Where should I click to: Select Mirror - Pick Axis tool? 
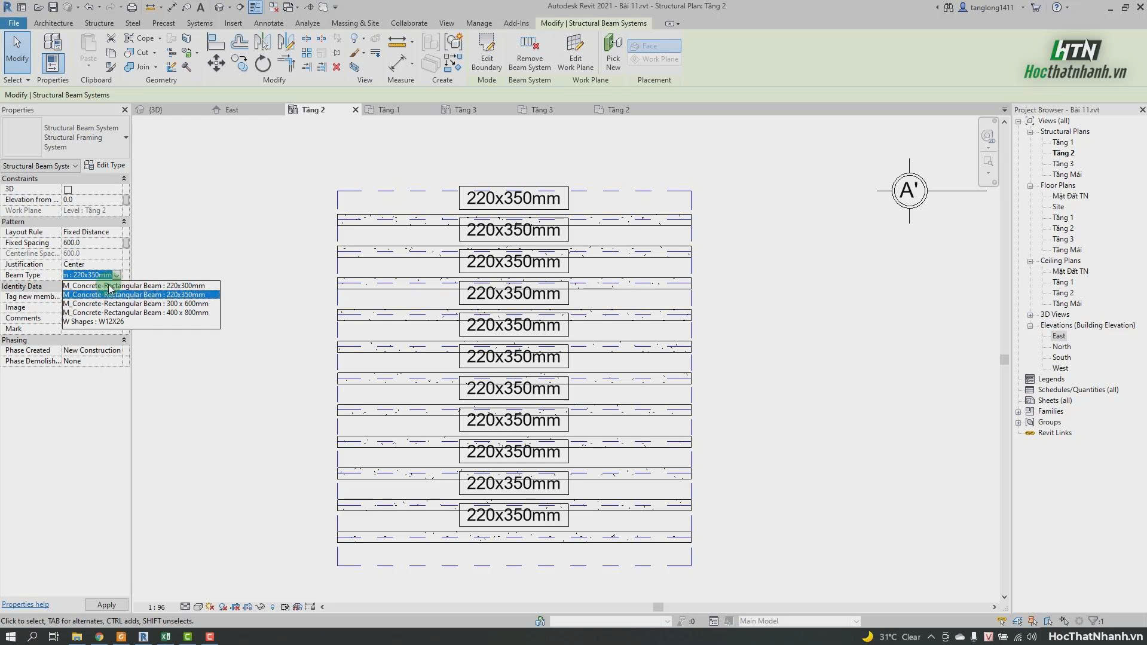coord(262,42)
